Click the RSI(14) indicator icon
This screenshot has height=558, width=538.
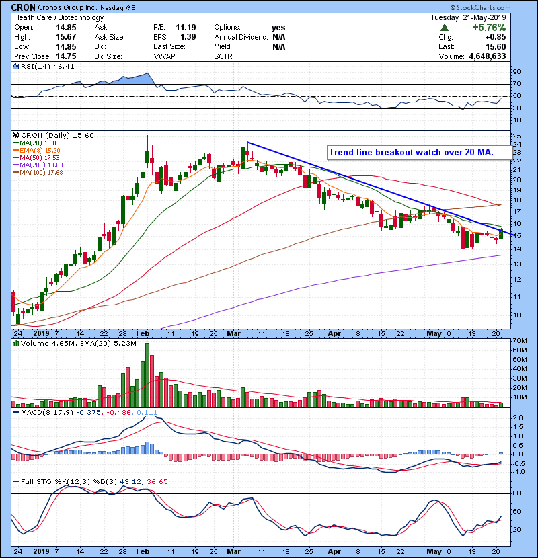tap(15, 66)
